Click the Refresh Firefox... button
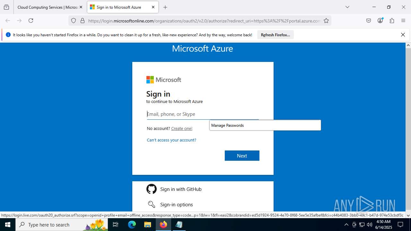This screenshot has height=231, width=411. [x=275, y=35]
